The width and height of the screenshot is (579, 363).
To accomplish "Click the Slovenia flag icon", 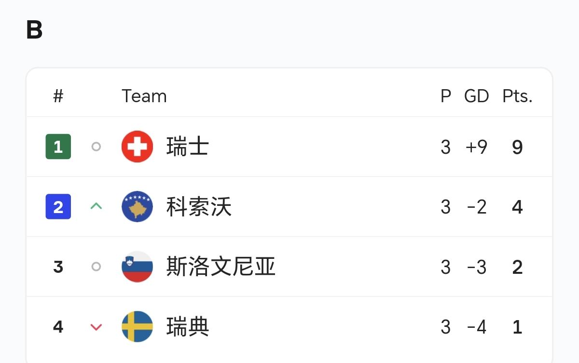I will tap(137, 267).
